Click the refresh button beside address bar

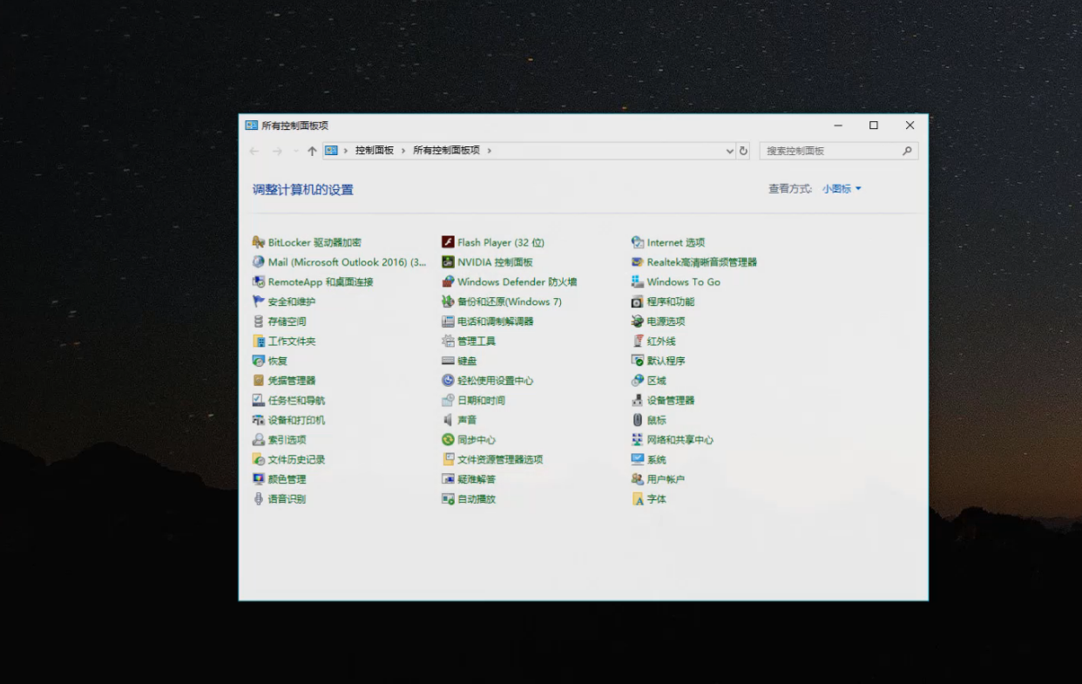coord(743,151)
